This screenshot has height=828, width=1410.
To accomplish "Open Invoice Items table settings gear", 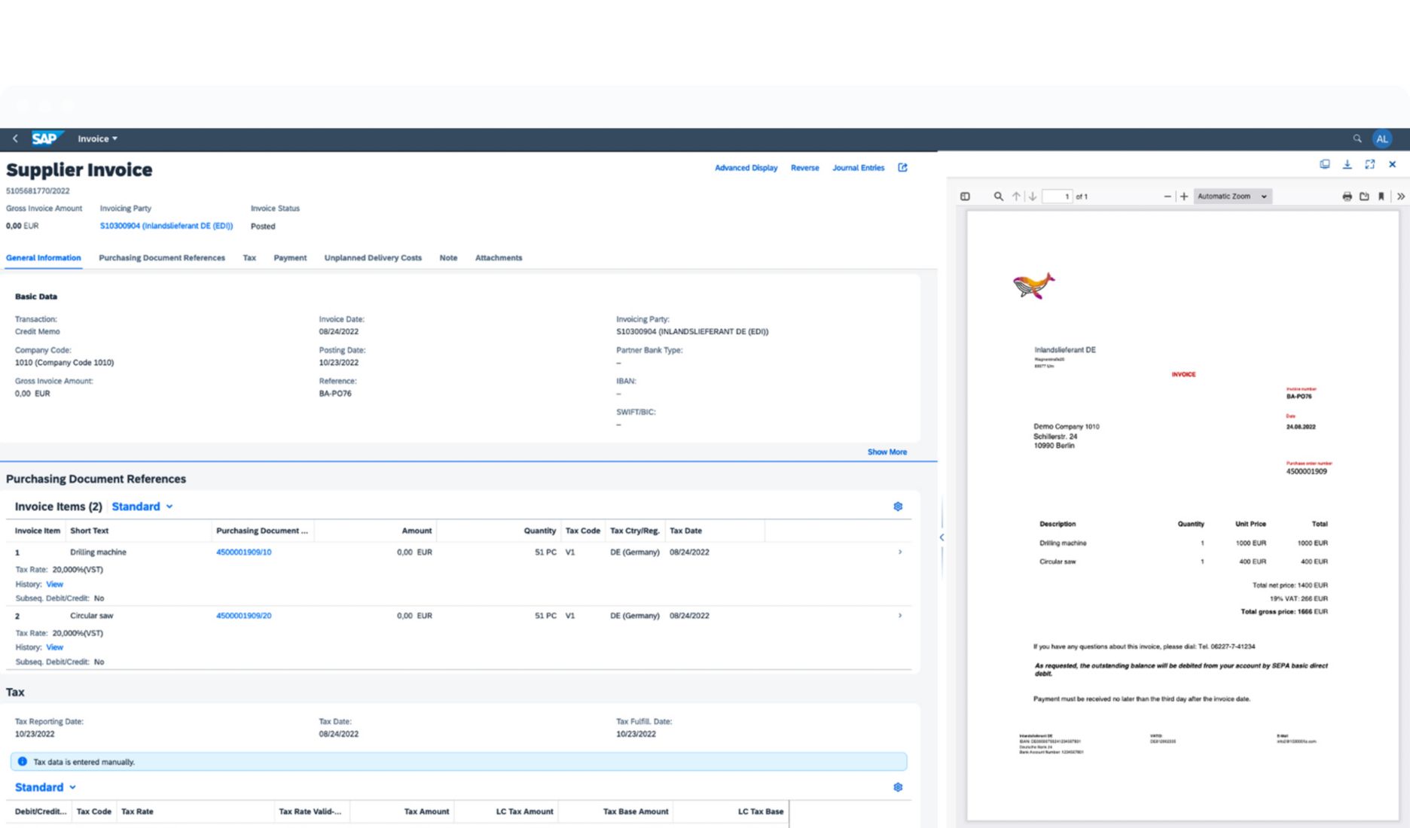I will point(898,507).
